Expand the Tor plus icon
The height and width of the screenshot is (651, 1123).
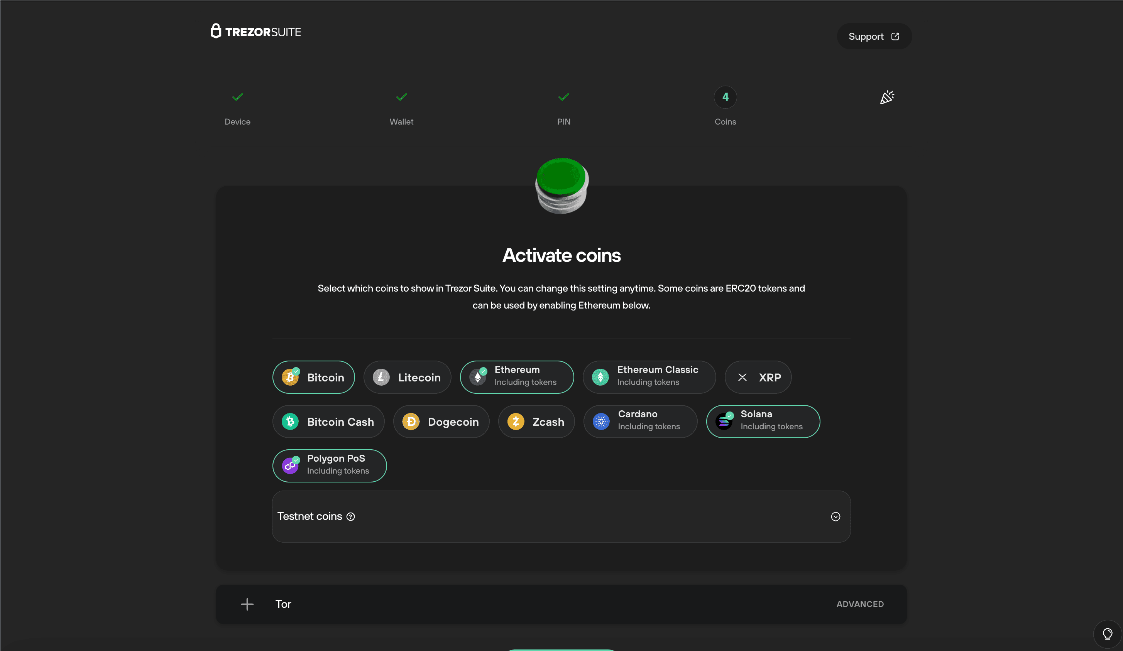pyautogui.click(x=247, y=604)
